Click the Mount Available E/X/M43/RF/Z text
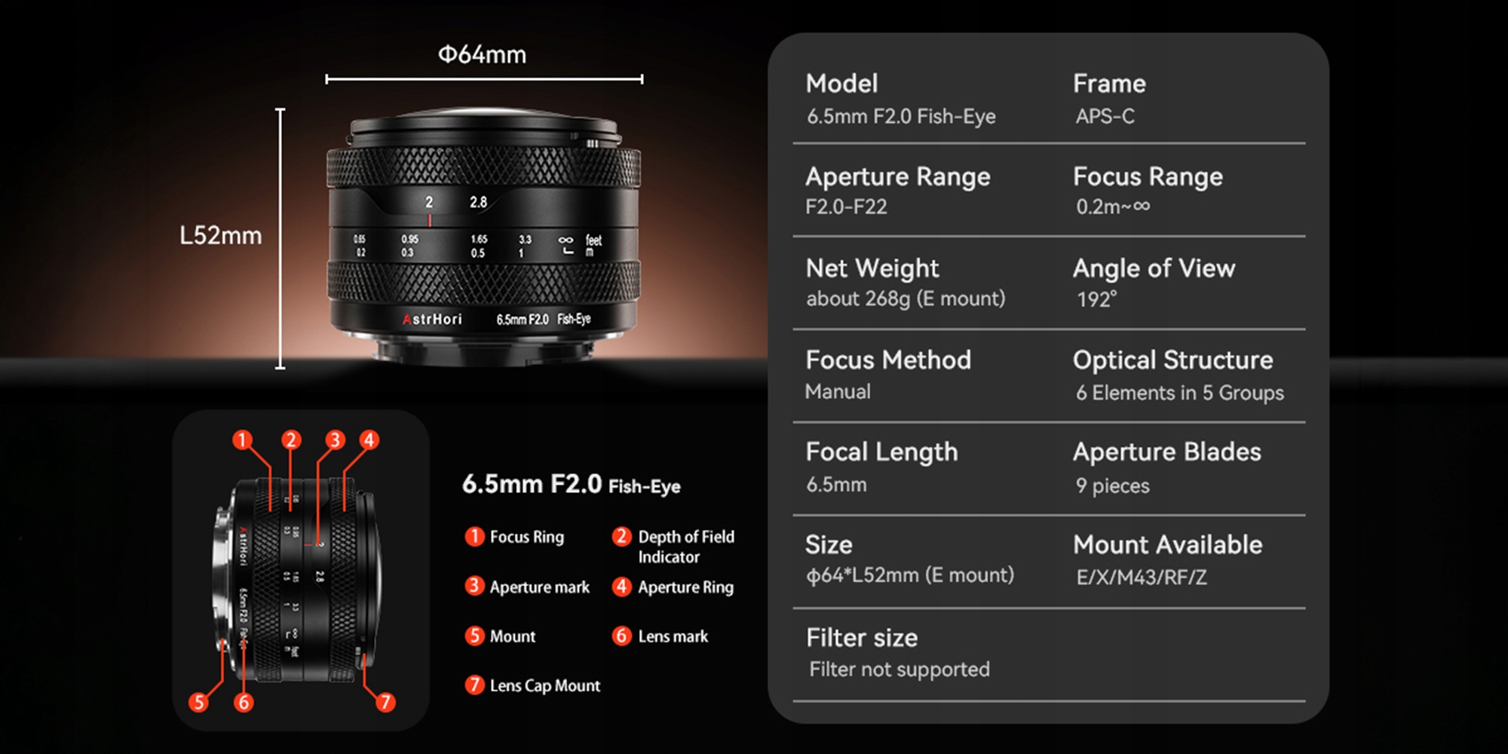This screenshot has height=754, width=1508. point(1142,578)
